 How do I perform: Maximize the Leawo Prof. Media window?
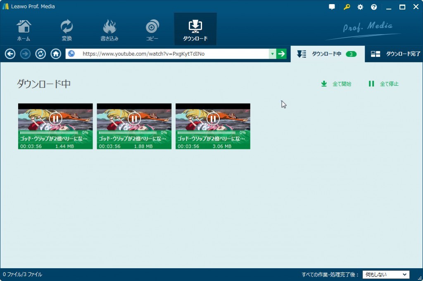(x=402, y=7)
